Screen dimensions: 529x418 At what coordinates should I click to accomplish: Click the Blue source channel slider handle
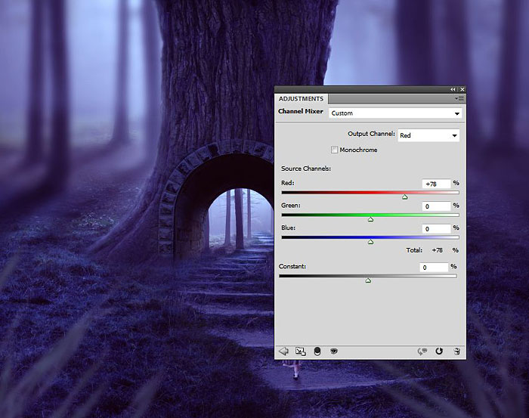(370, 242)
